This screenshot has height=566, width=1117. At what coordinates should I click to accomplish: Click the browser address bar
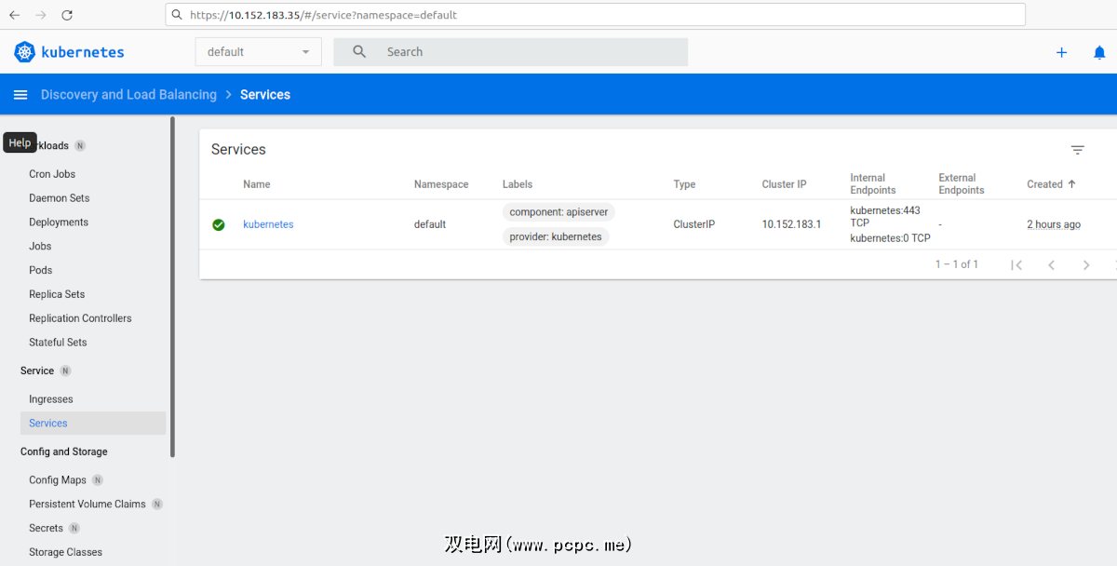(x=596, y=15)
